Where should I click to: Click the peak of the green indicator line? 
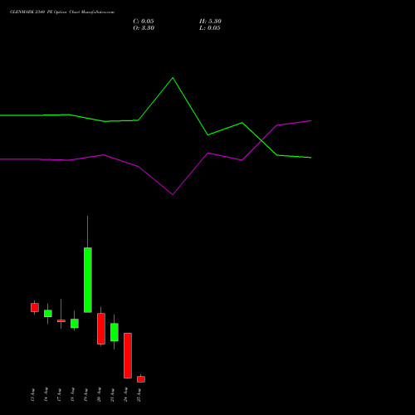[173, 78]
